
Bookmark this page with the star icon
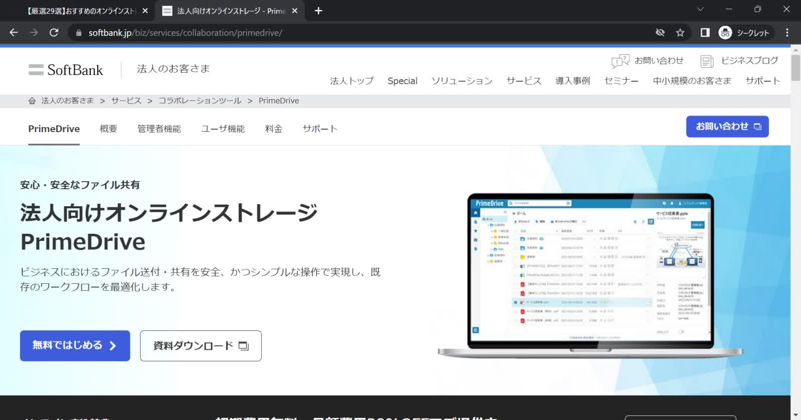(680, 33)
